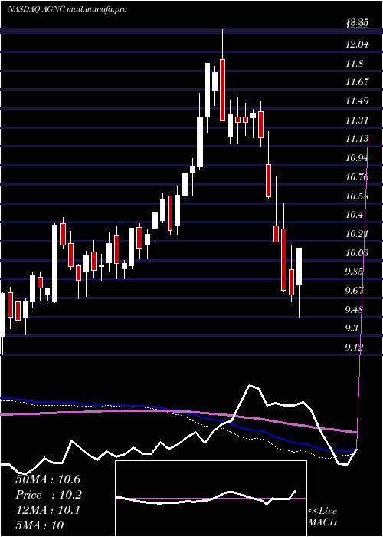The width and height of the screenshot is (383, 537).
Task: Click the Price : 10.2 legend text
Action: [47, 495]
